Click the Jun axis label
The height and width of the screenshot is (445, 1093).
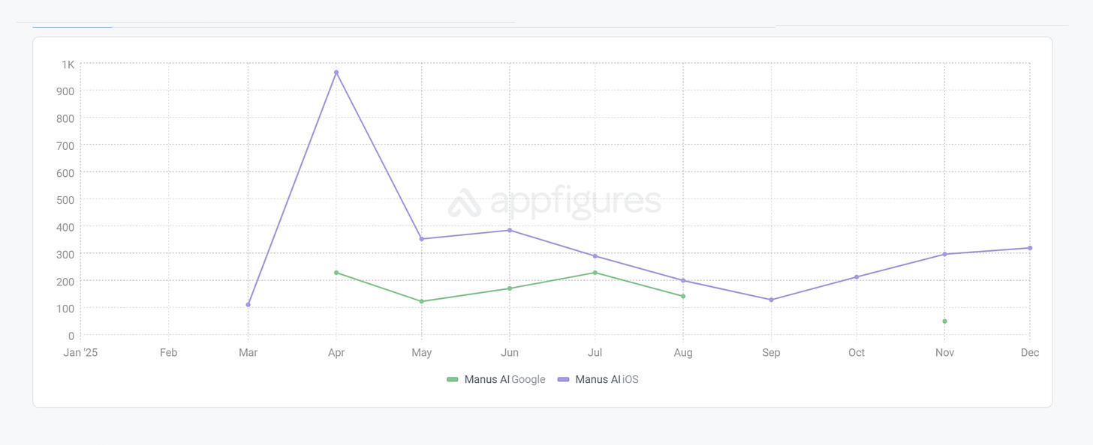pyautogui.click(x=510, y=353)
